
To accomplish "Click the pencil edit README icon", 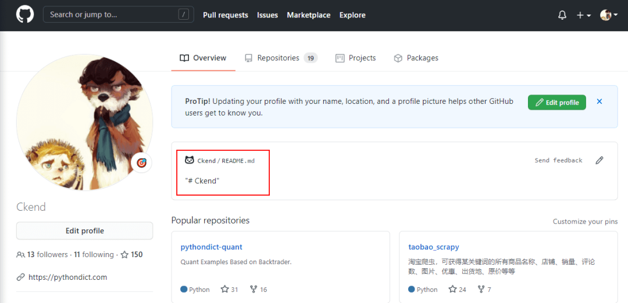I will click(599, 160).
